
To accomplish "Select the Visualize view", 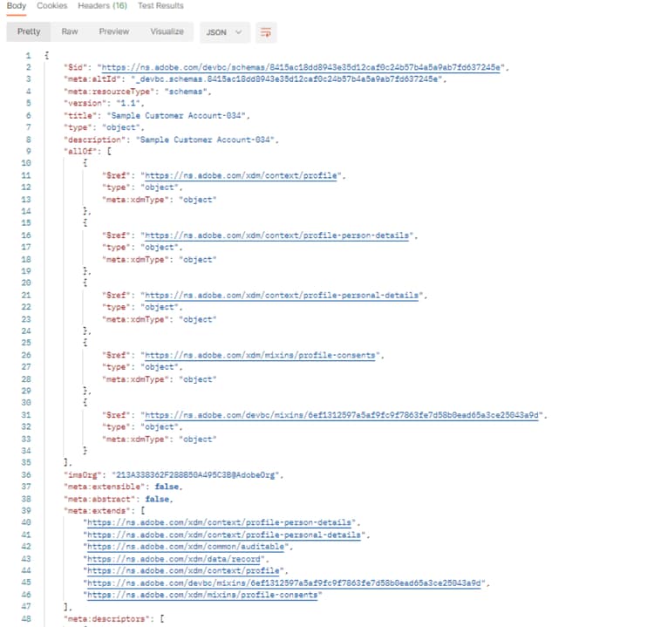I will click(167, 31).
